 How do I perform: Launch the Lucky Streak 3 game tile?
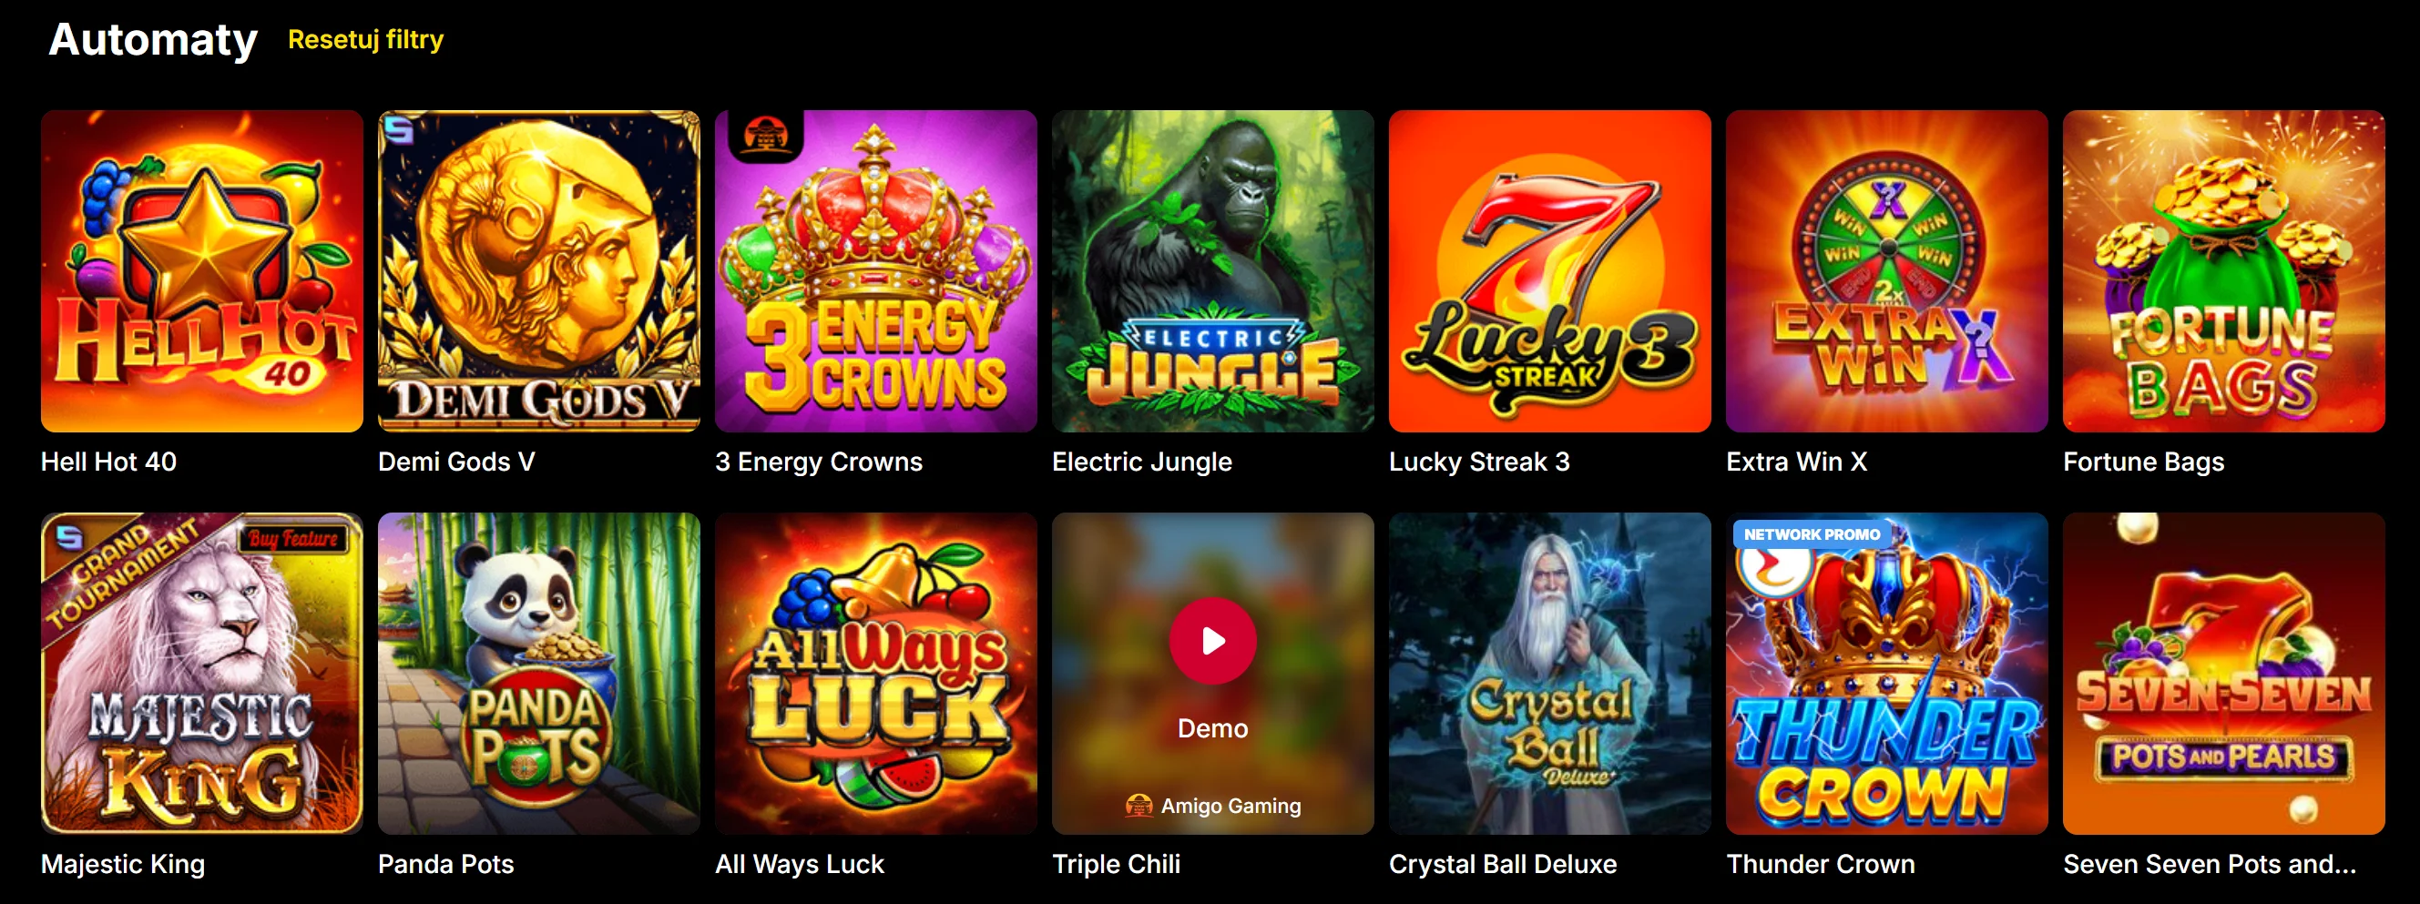1550,271
